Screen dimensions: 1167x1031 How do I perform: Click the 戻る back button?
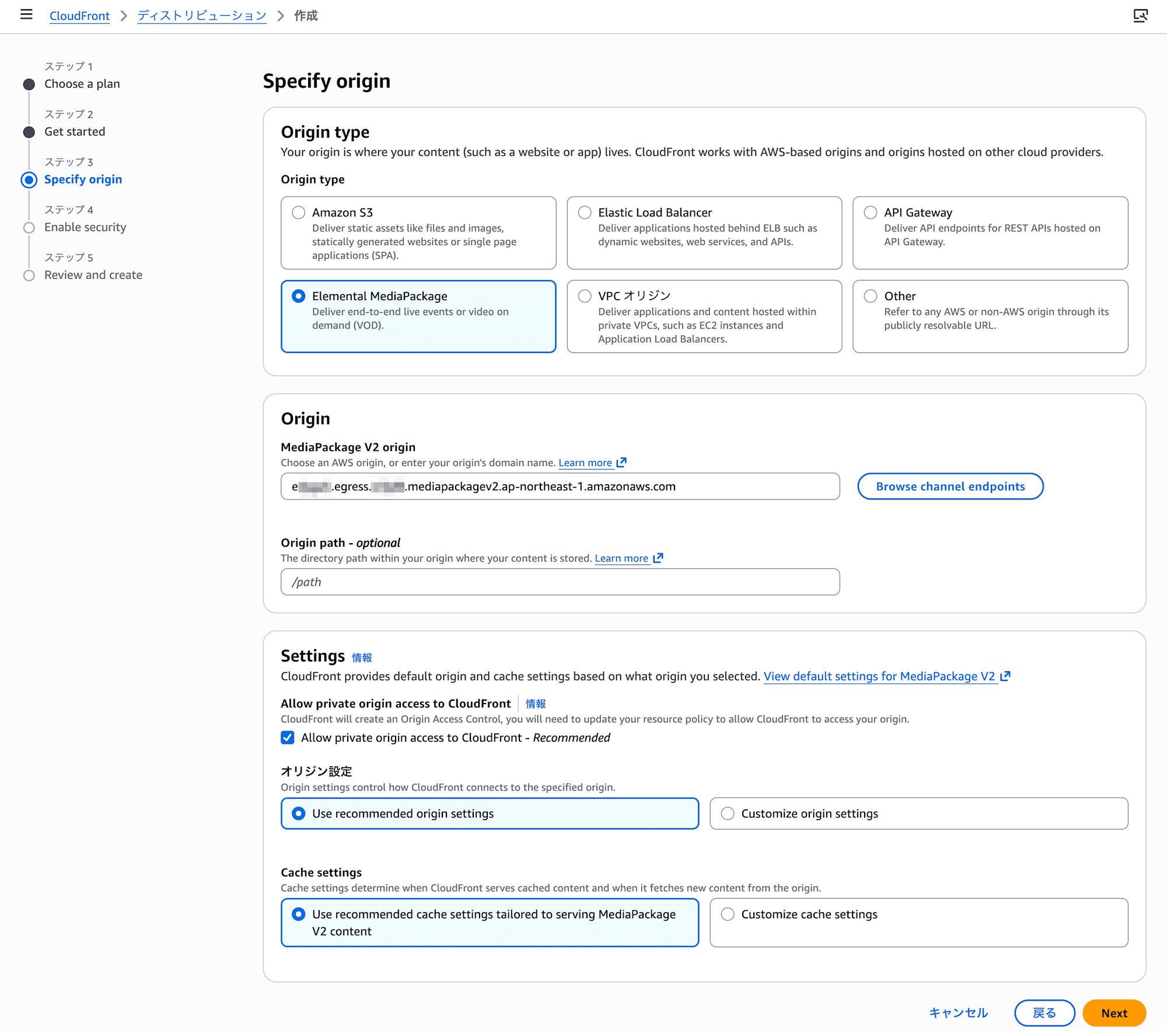[x=1044, y=1013]
